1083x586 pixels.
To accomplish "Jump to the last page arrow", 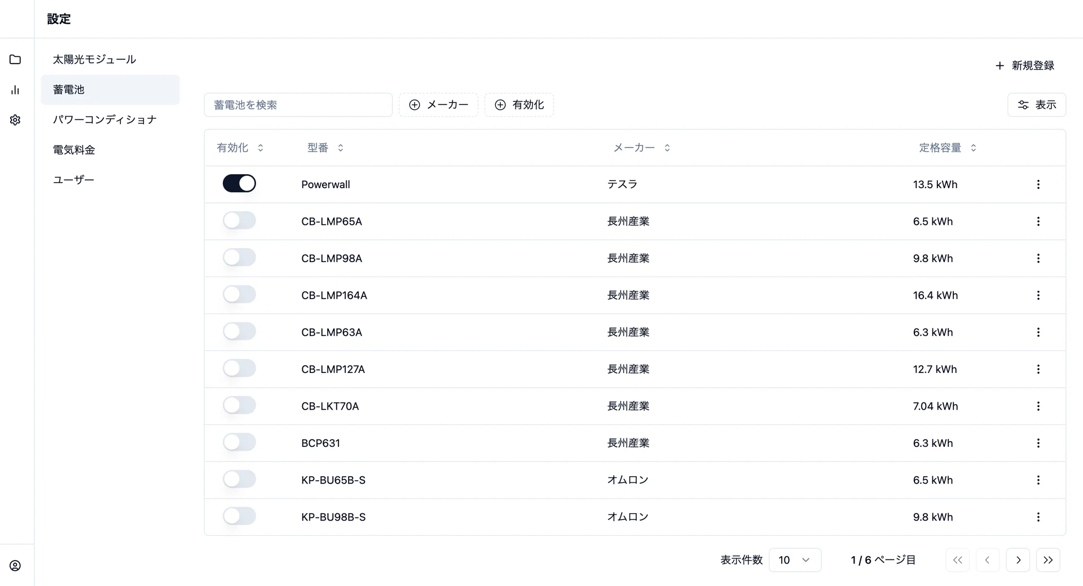I will click(1048, 560).
